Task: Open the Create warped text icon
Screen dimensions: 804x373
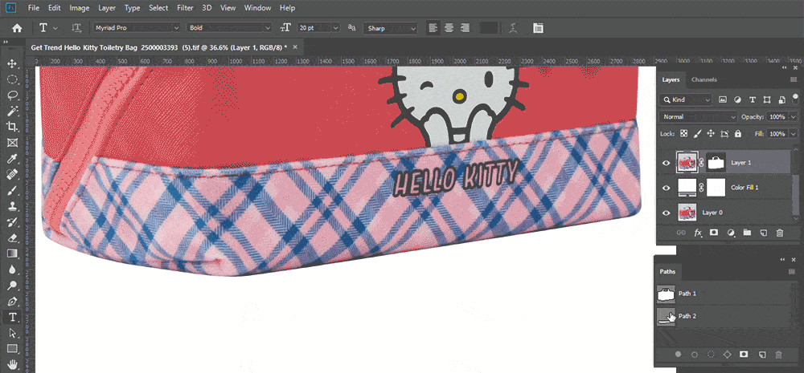Action: 513,28
